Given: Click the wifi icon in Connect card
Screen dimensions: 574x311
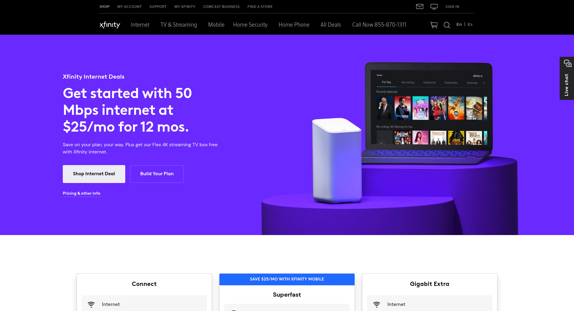Looking at the screenshot, I should pyautogui.click(x=91, y=304).
